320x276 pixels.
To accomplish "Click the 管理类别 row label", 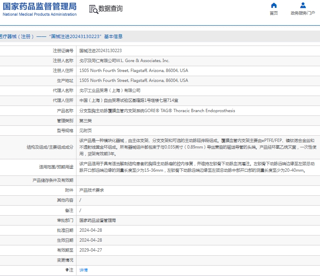I will [x=65, y=121].
